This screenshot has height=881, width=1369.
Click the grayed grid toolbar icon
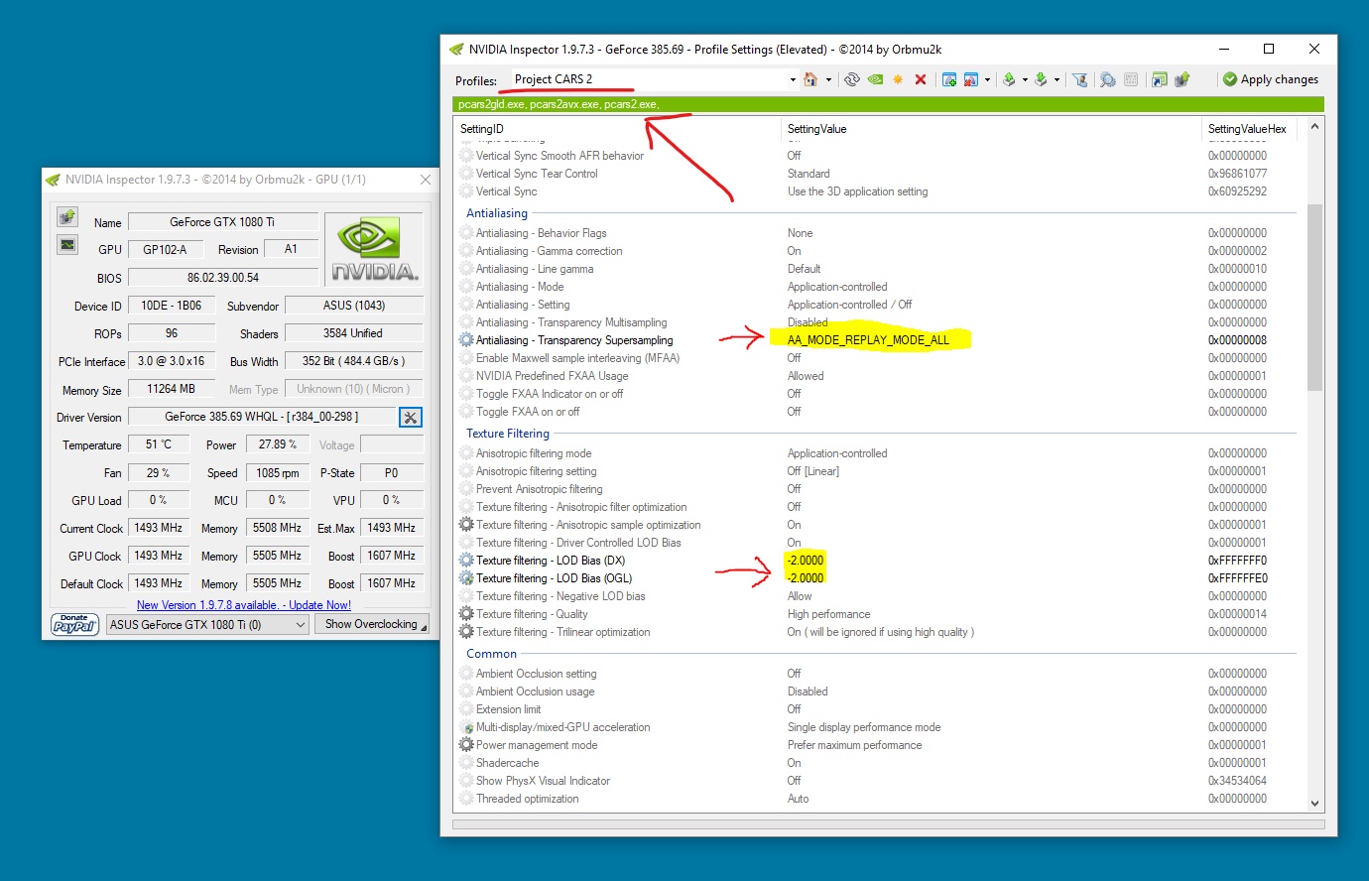click(1131, 79)
